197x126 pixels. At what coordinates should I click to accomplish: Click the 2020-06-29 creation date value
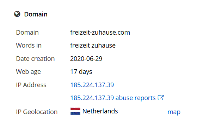86,59
